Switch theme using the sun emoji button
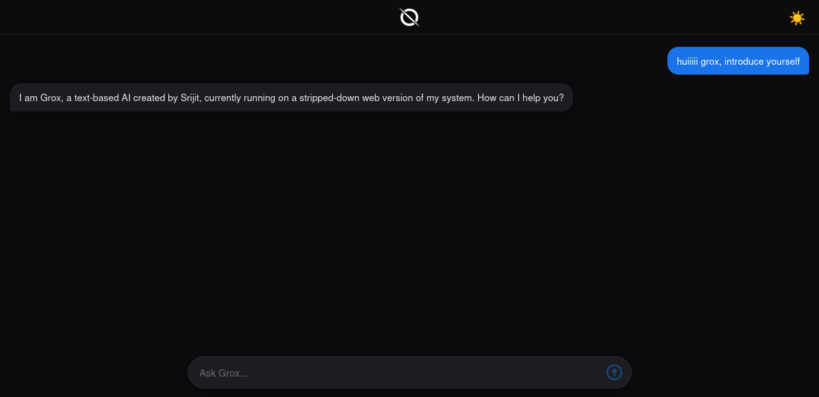This screenshot has height=397, width=819. (x=797, y=18)
